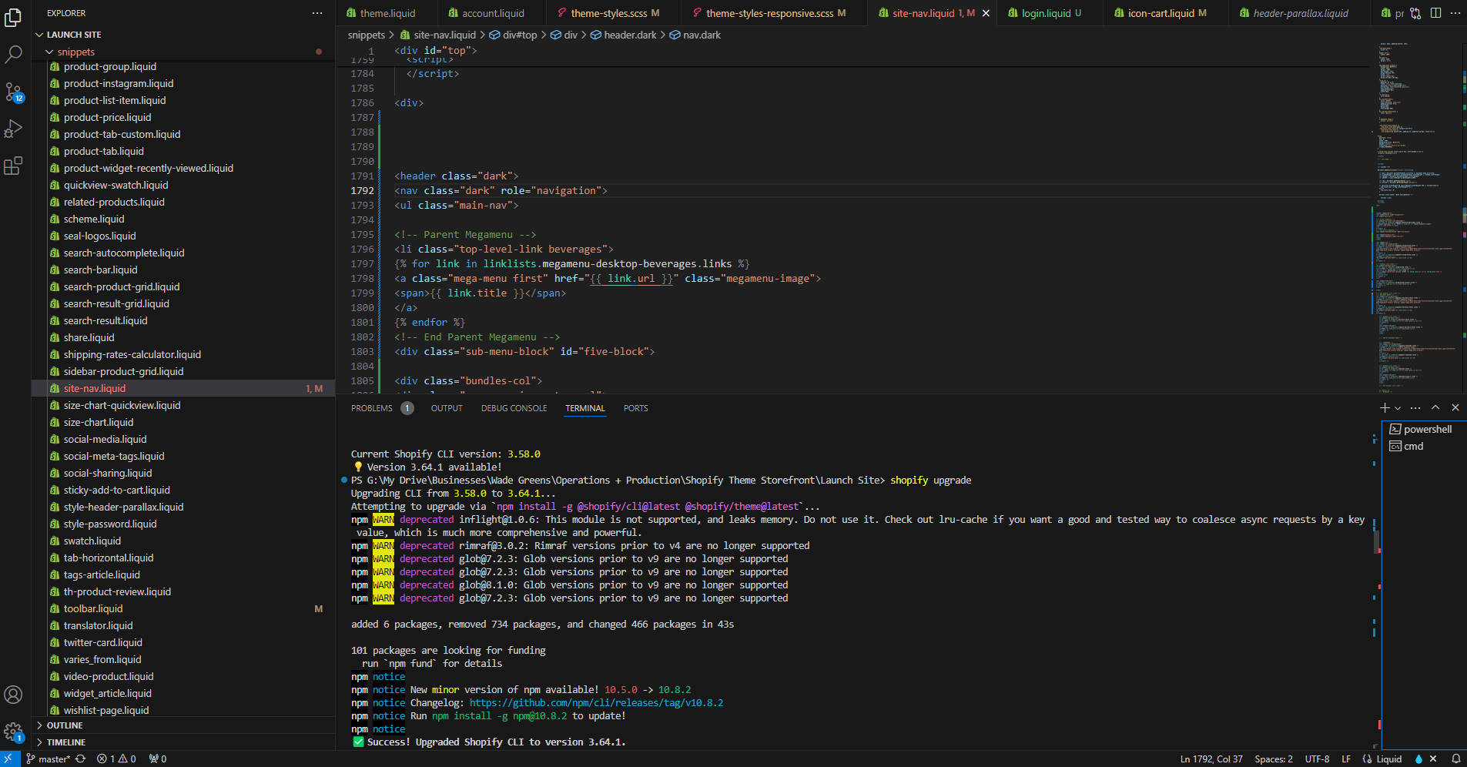Open notifications bell in status bar

coord(1455,759)
